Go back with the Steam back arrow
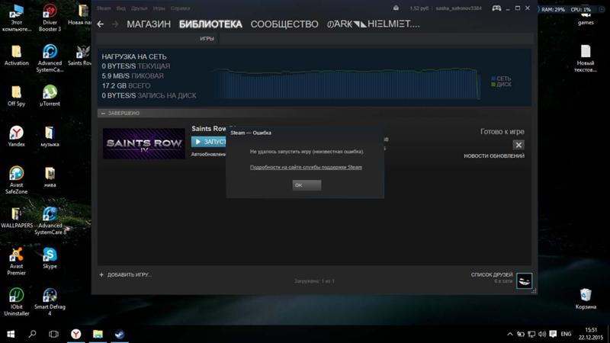610x343 pixels. [x=101, y=24]
